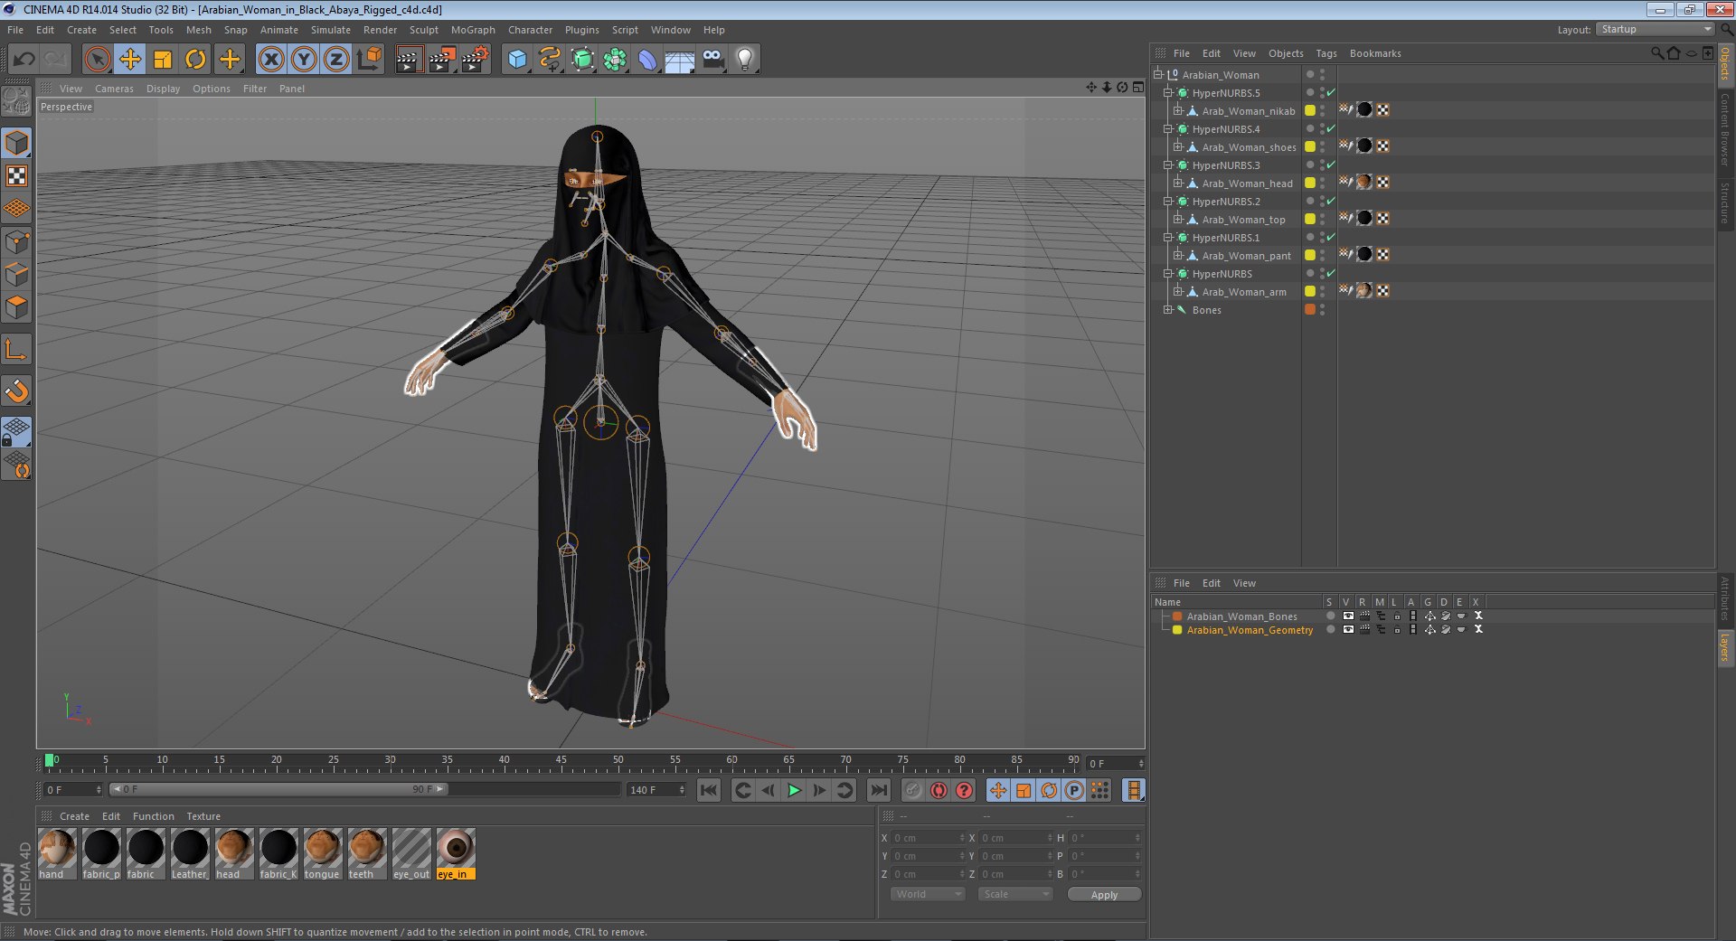This screenshot has width=1736, height=941.
Task: Click the yellow layer swatch of Arab_Woman_top
Action: (1310, 219)
